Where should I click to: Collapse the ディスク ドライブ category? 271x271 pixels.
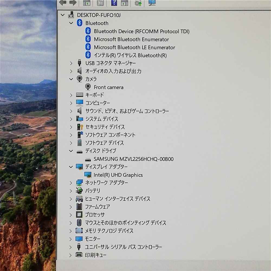click(71, 151)
